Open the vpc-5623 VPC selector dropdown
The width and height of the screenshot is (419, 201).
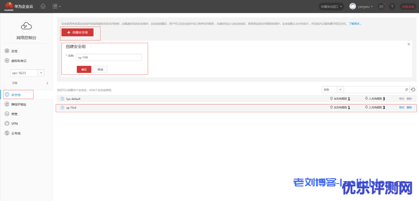coord(41,73)
